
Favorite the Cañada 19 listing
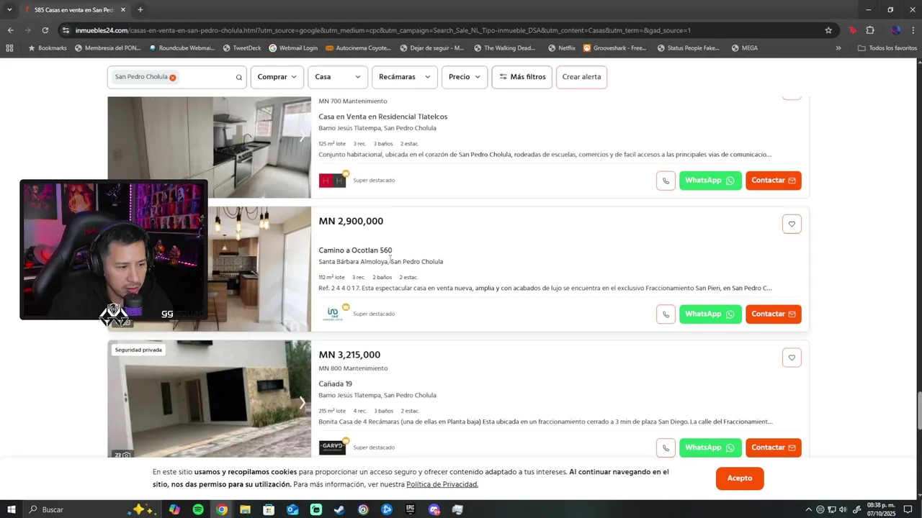coord(792,358)
